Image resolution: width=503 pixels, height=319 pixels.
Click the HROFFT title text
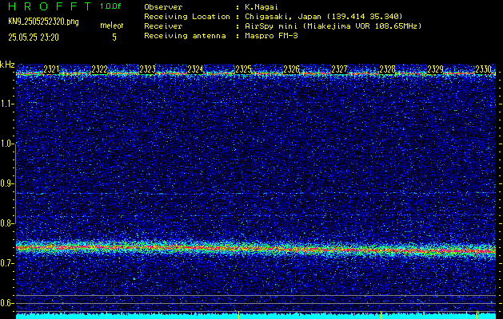pyautogui.click(x=50, y=6)
